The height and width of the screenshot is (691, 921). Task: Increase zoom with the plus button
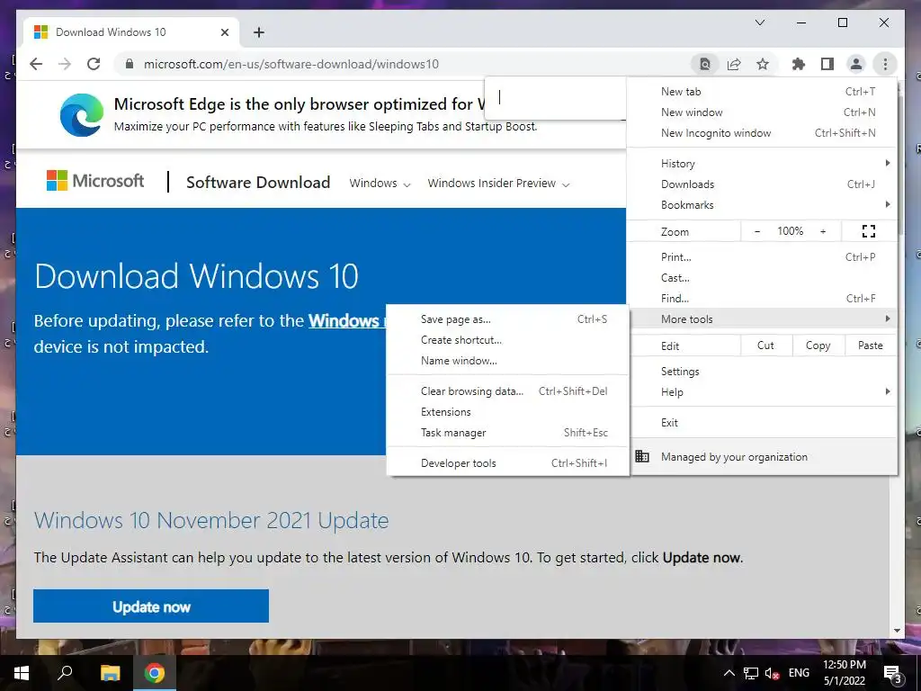pyautogui.click(x=823, y=231)
